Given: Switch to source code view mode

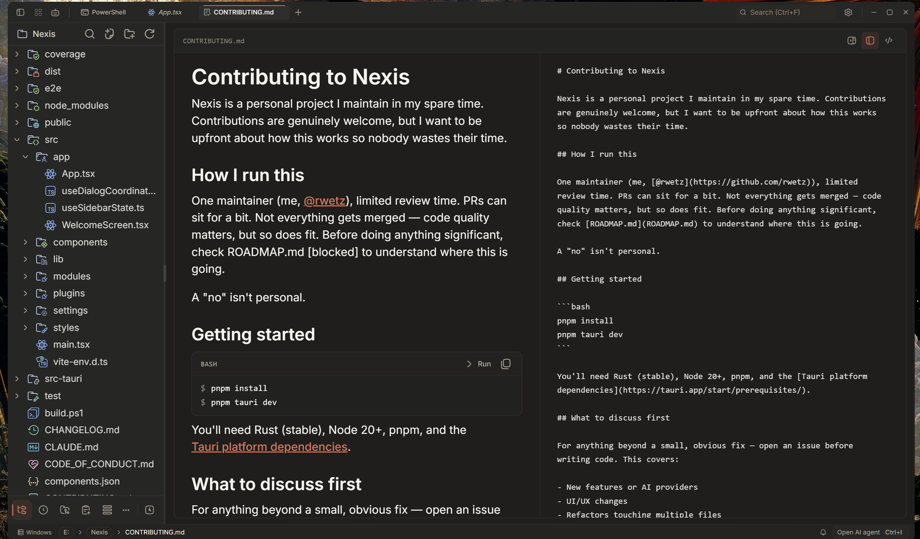Looking at the screenshot, I should 889,40.
